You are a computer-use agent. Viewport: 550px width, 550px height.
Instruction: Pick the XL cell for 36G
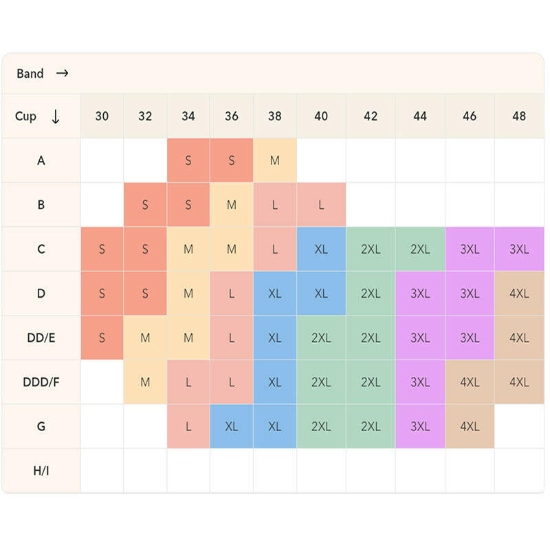232,426
